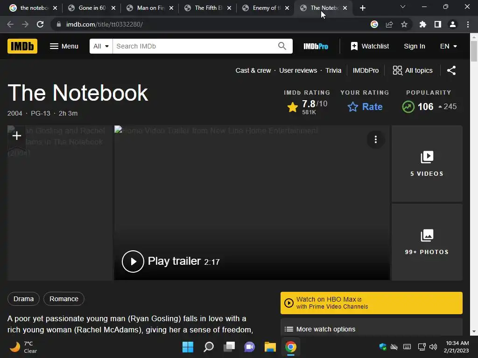The image size is (478, 358).
Task: Click the popularity trending icon
Action: pyautogui.click(x=408, y=107)
